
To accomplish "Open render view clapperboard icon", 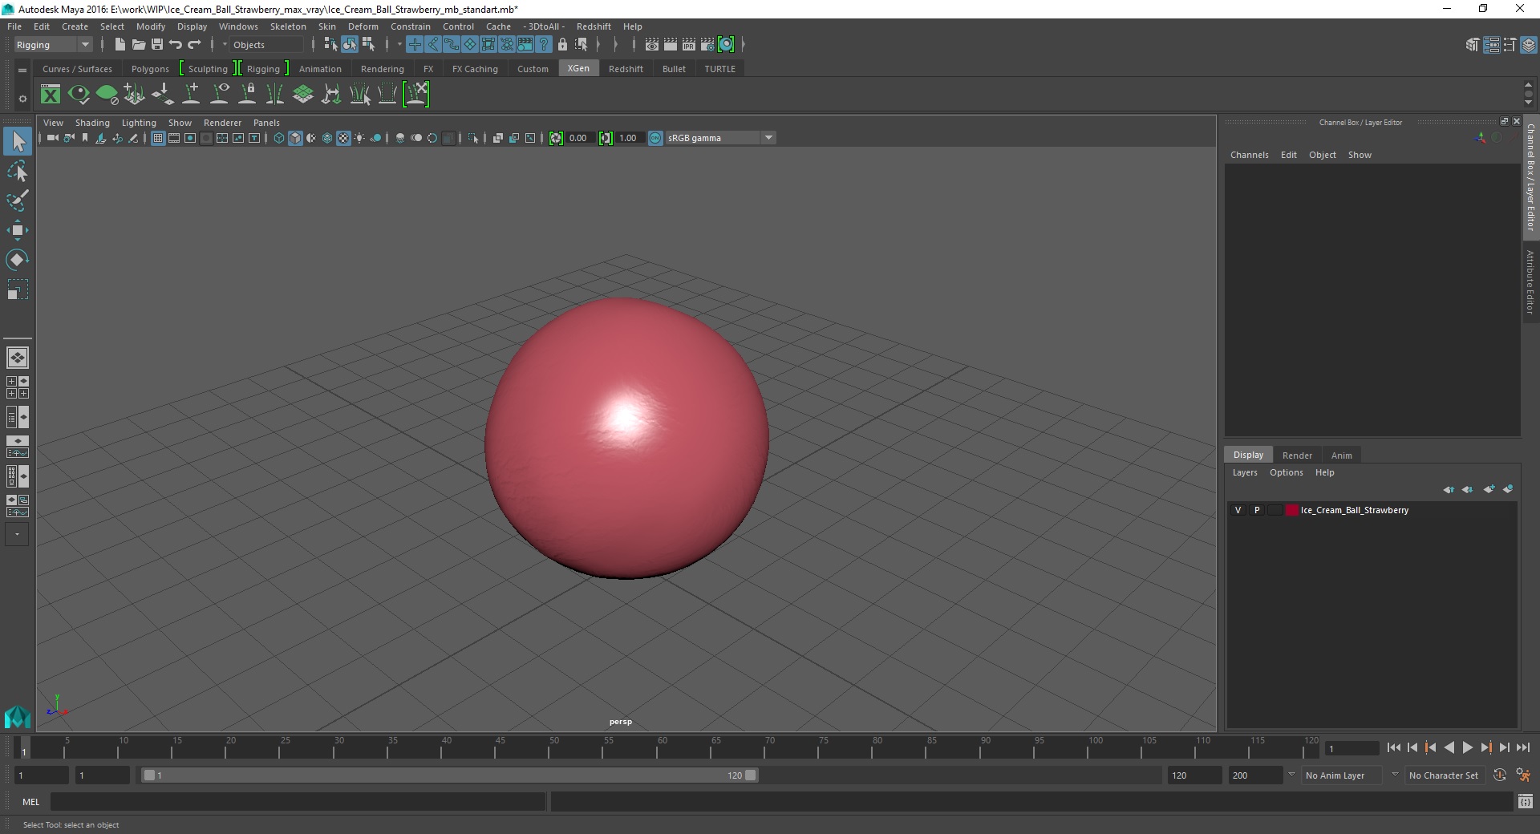I will 652,45.
